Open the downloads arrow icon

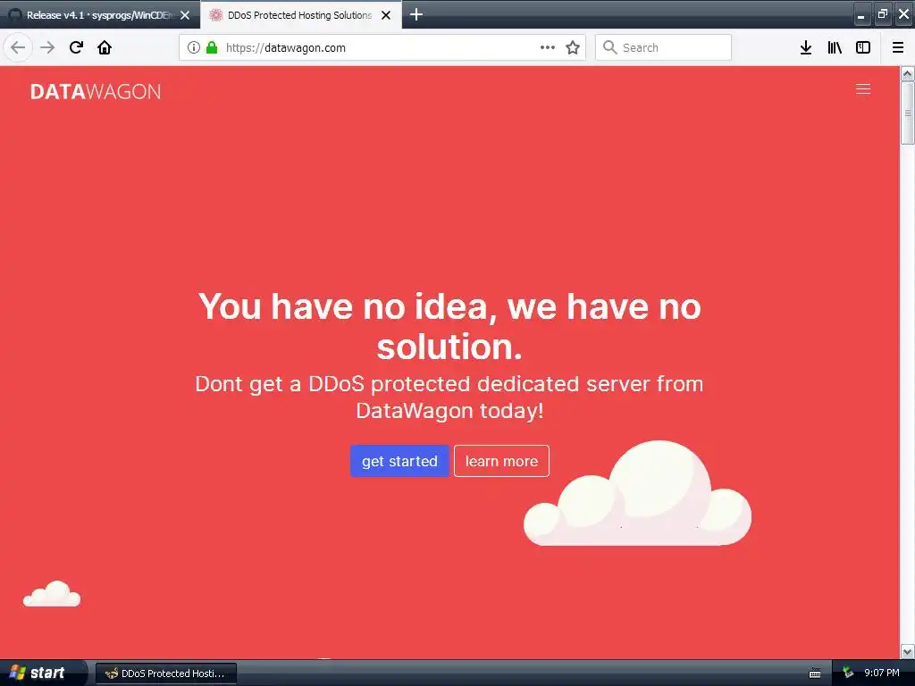pos(806,47)
